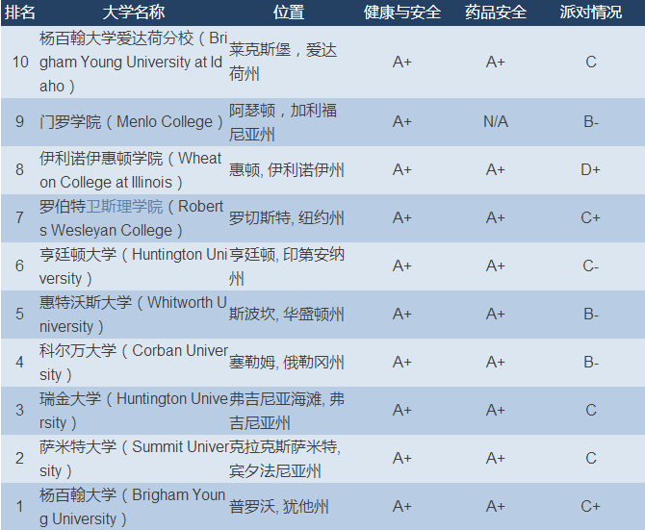Image resolution: width=645 pixels, height=530 pixels.
Task: Click the N/A drug safety cell for Menlo College
Action: click(x=496, y=122)
